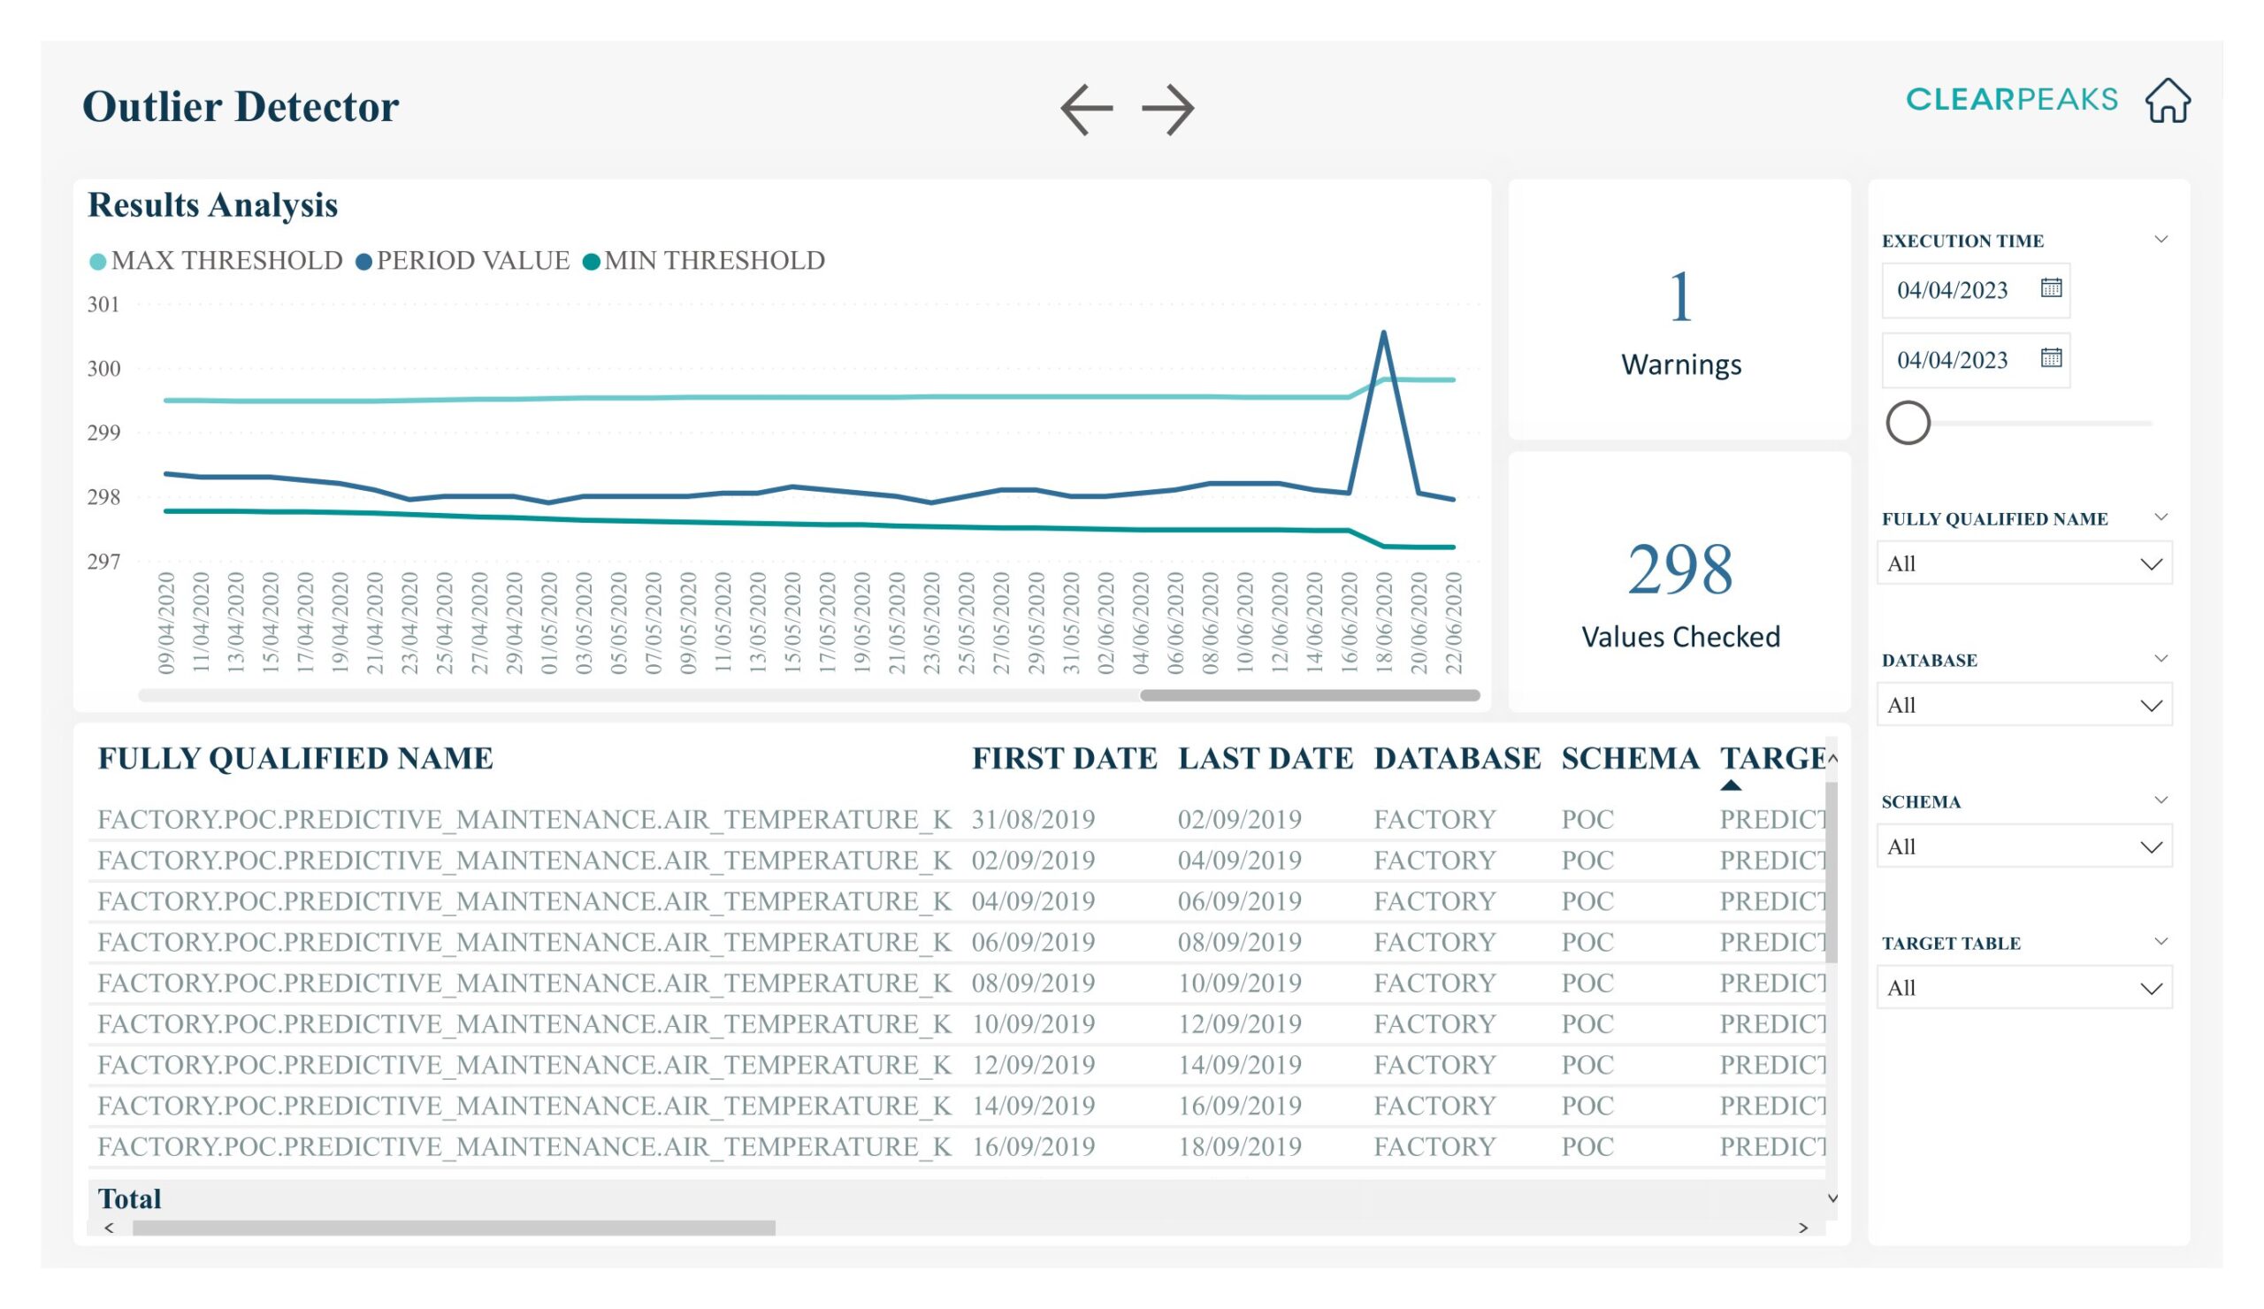Screen dimensions: 2264x1309
Task: Click table scroll left arrow
Action: pyautogui.click(x=109, y=1228)
